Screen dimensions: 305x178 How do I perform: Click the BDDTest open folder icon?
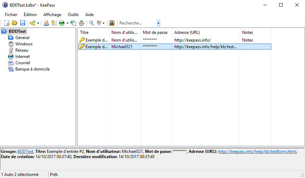point(4,31)
